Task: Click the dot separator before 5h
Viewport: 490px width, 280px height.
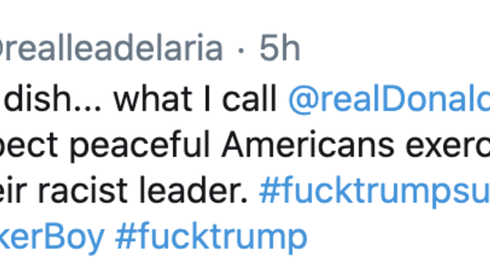Action: (x=241, y=50)
